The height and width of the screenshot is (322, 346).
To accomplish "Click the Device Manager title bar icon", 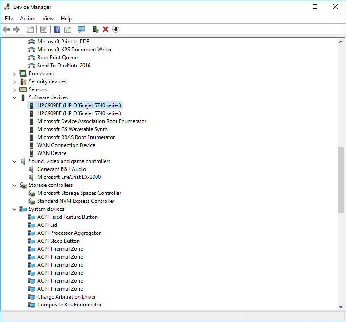I will point(7,7).
